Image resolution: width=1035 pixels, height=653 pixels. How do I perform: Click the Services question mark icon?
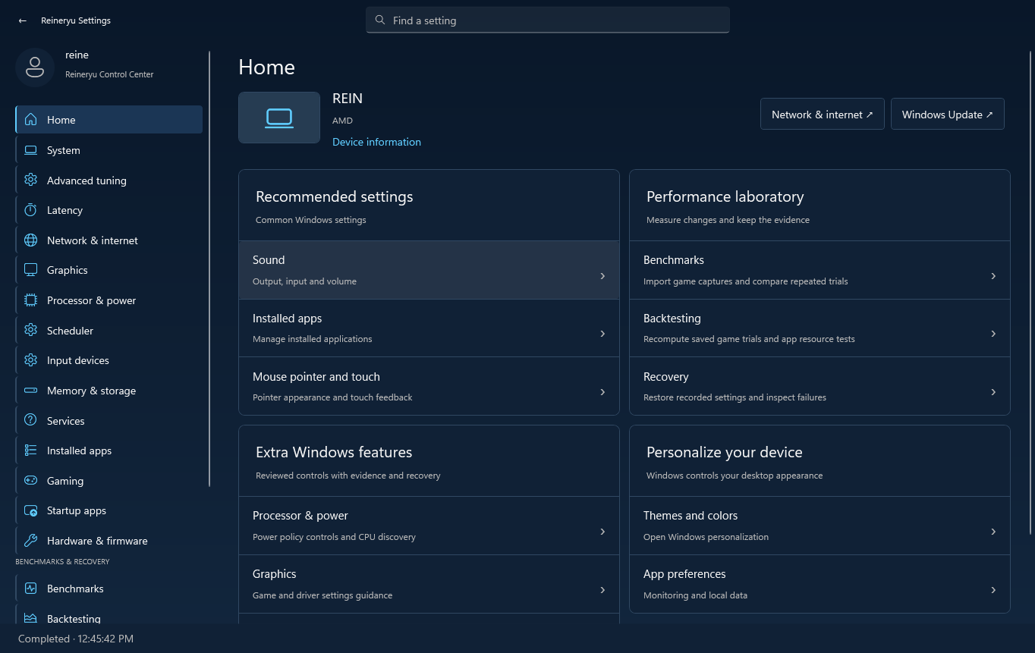click(x=31, y=421)
